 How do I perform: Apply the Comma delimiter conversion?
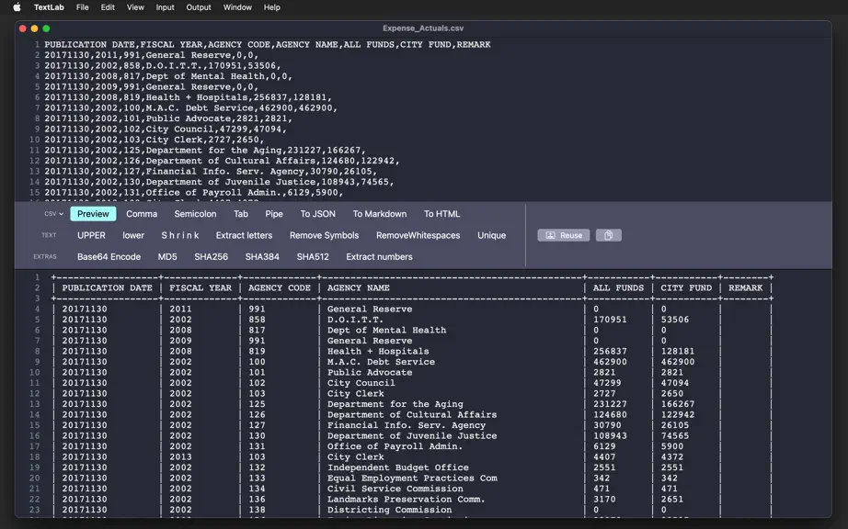(x=142, y=214)
